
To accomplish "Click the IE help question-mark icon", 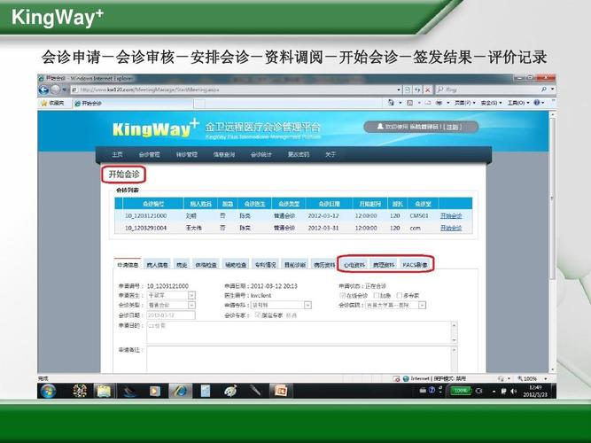I will pyautogui.click(x=537, y=103).
